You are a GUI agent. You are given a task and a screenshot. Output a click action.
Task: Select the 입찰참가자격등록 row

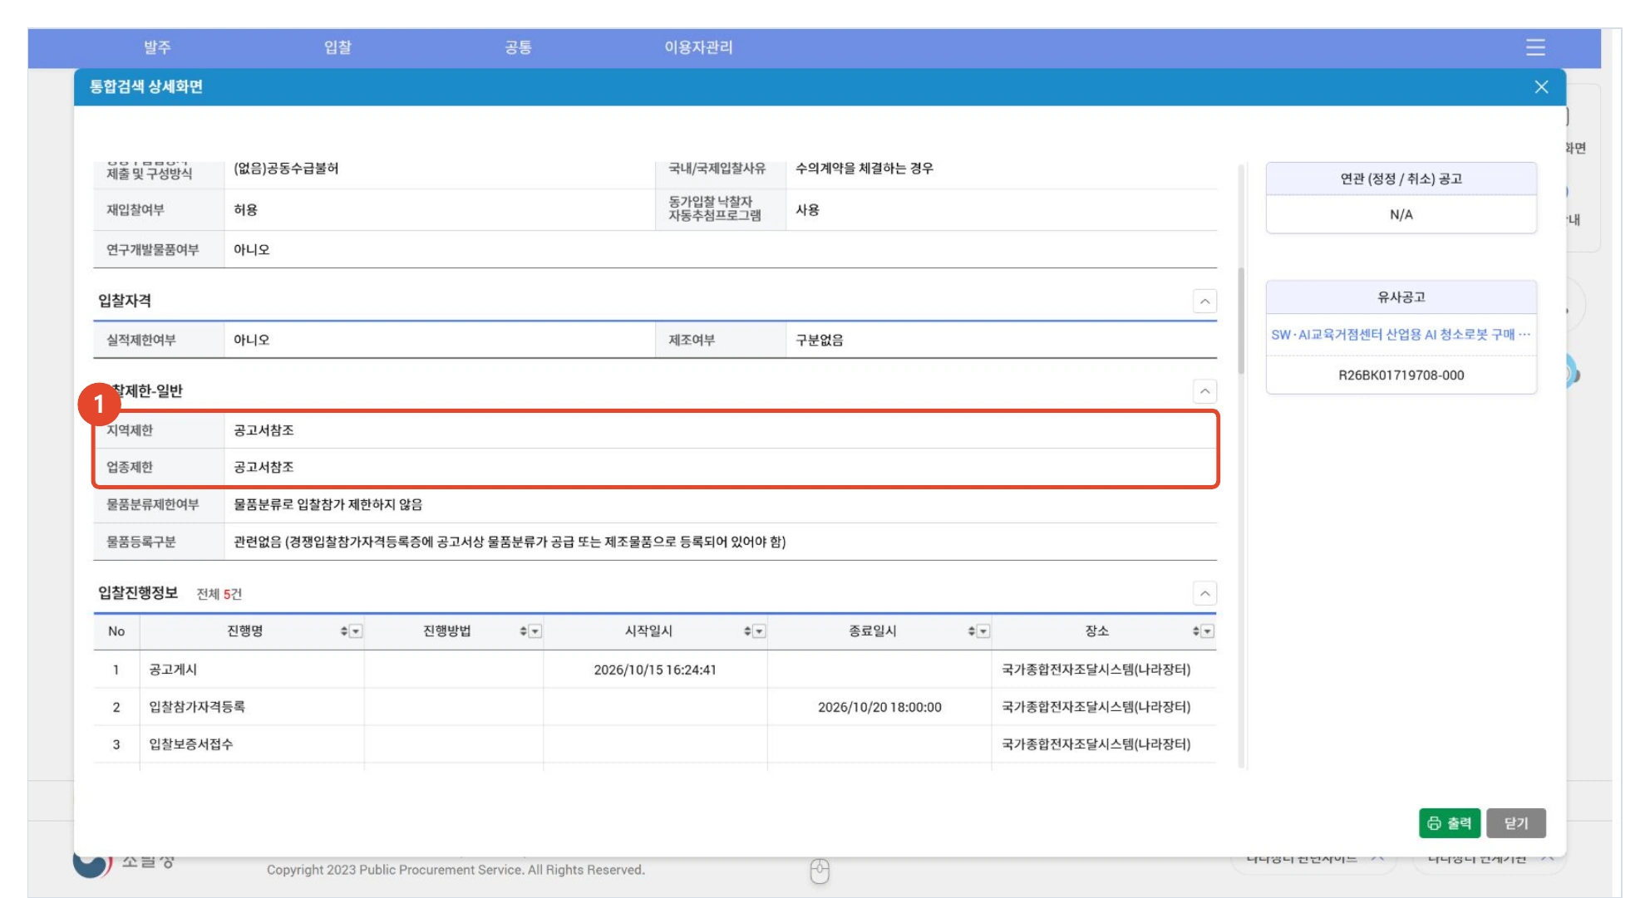(x=655, y=707)
